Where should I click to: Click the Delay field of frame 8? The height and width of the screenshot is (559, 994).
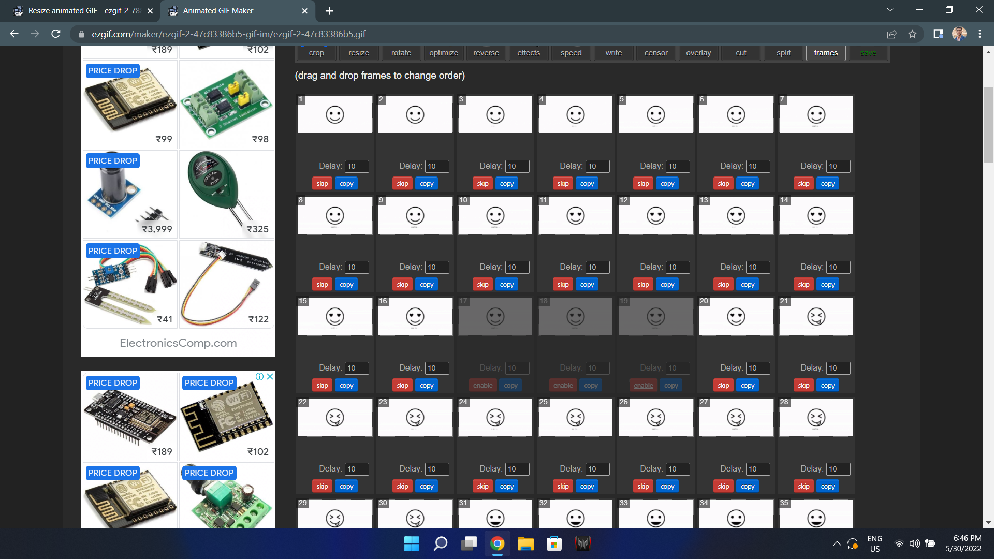[356, 267]
